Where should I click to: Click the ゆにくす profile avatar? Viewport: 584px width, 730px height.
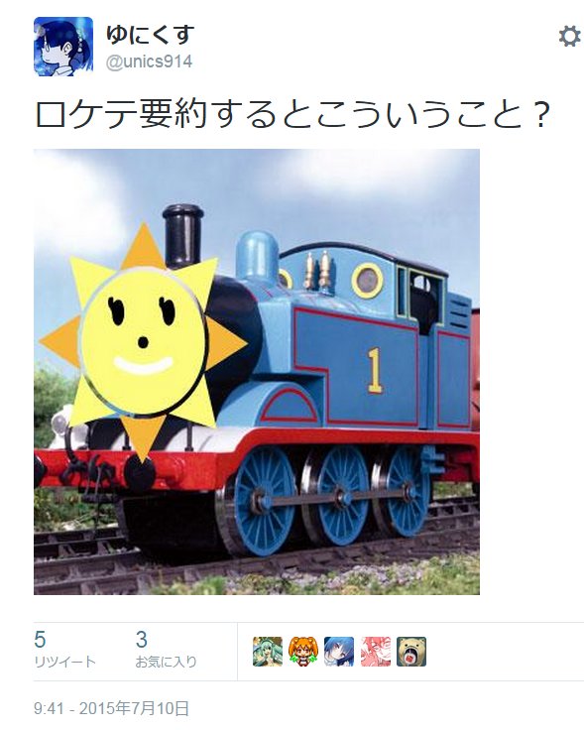tap(63, 47)
